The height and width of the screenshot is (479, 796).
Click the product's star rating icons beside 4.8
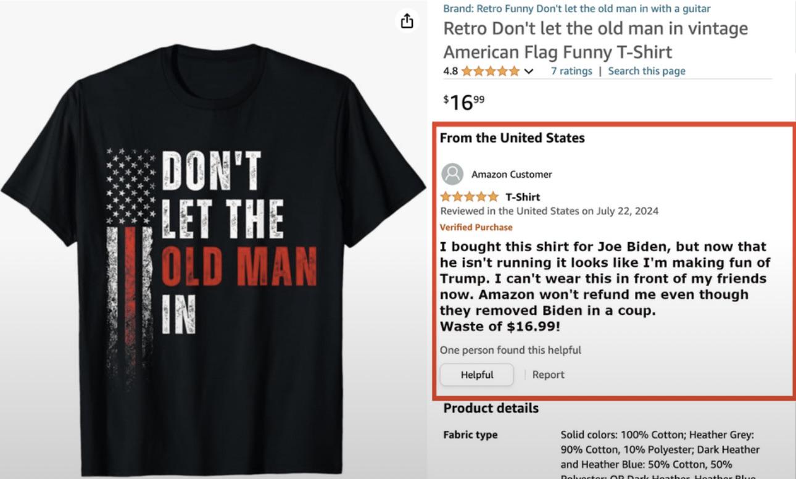490,71
